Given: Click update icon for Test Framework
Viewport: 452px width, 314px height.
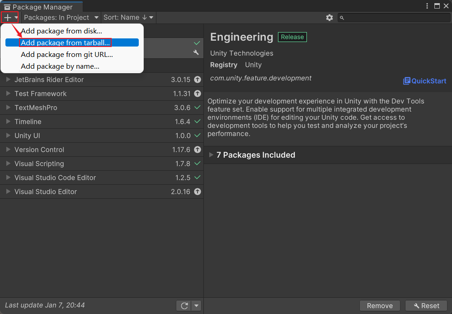Looking at the screenshot, I should pyautogui.click(x=198, y=94).
